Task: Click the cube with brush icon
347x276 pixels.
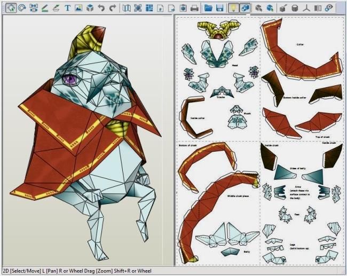Action: pos(283,9)
